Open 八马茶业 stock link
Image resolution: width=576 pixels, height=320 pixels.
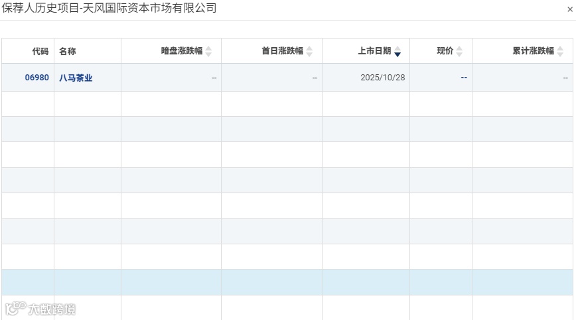pyautogui.click(x=76, y=78)
